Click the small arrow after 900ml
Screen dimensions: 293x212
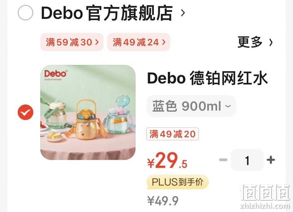(x=228, y=106)
